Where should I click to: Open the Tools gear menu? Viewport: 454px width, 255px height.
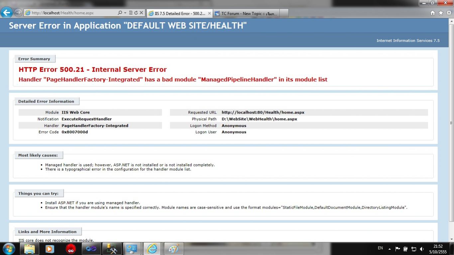[x=449, y=13]
